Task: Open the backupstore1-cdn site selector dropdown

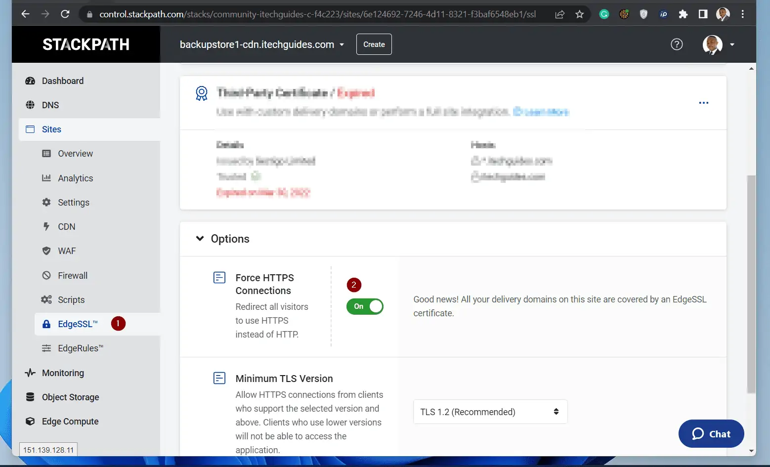Action: [262, 44]
